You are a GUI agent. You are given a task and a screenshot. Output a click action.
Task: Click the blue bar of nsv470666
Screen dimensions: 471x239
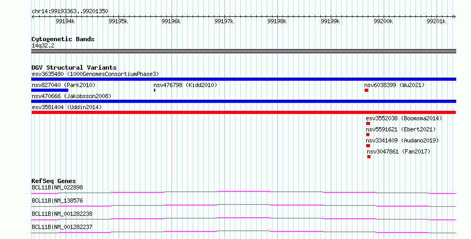pos(243,101)
